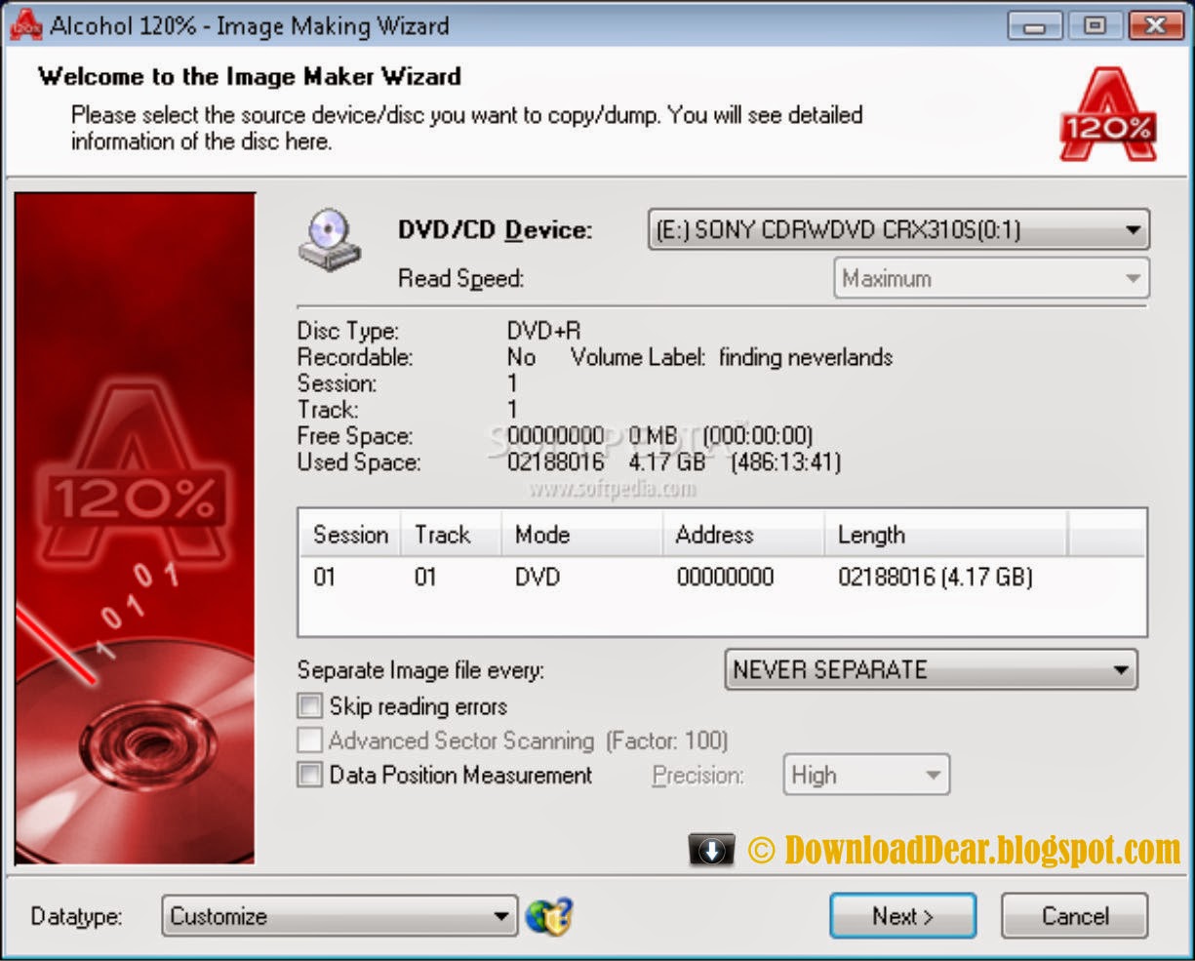Image resolution: width=1195 pixels, height=961 pixels.
Task: Select the DVD track row in the session table
Action: [x=585, y=578]
